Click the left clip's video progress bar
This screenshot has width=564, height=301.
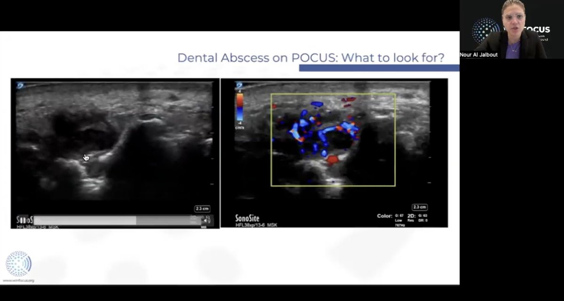pos(117,220)
